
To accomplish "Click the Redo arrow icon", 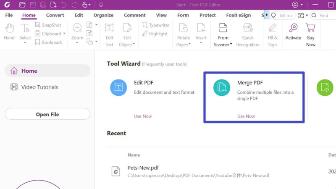I will pos(74,5).
